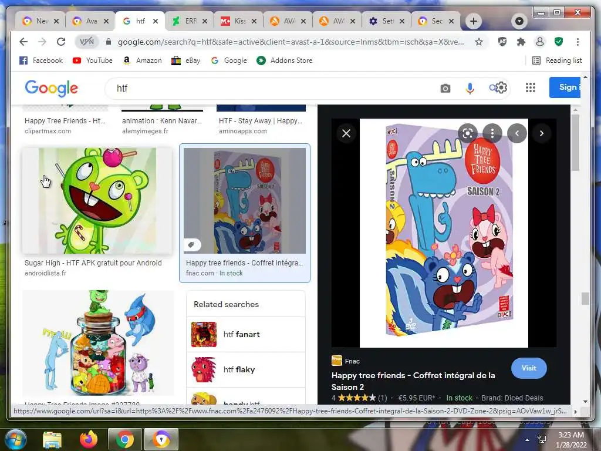Open the Google bookmark

click(x=229, y=60)
